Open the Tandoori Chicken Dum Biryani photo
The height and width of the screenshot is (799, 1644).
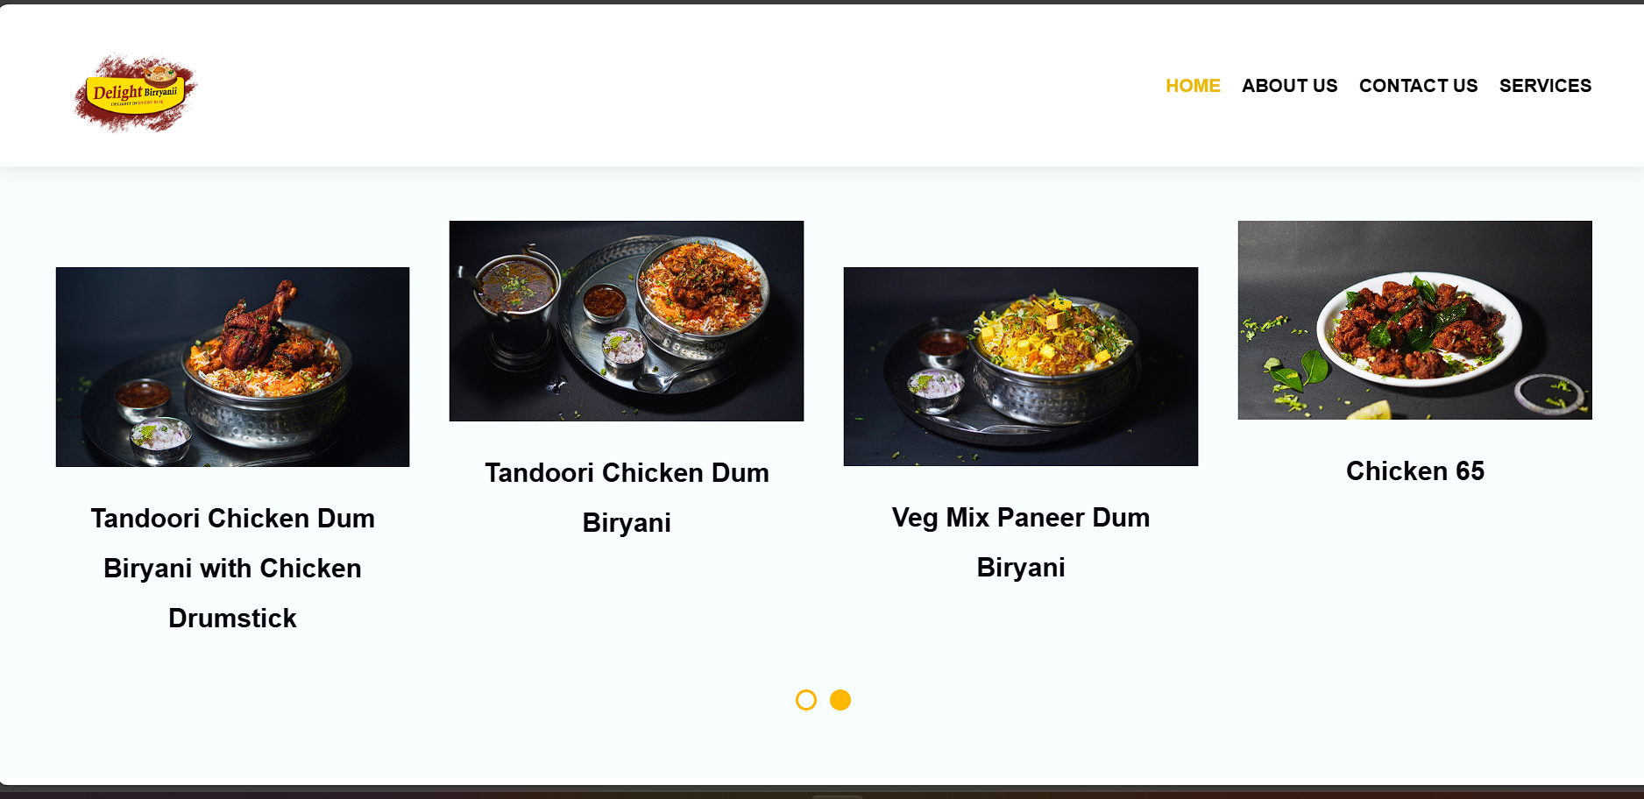coord(627,321)
